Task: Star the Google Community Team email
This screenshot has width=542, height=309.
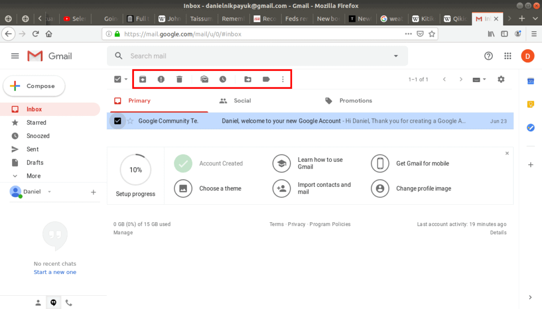Action: tap(130, 121)
